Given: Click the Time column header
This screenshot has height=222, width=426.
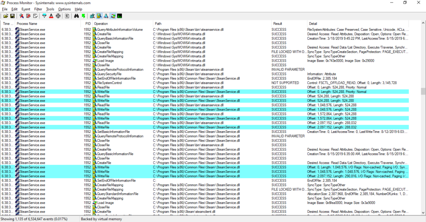Looking at the screenshot, I should (x=7, y=24).
